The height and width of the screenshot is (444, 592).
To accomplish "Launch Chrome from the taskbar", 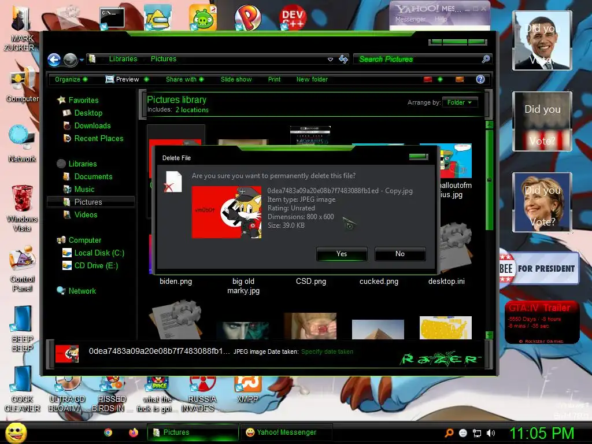I will 108,432.
